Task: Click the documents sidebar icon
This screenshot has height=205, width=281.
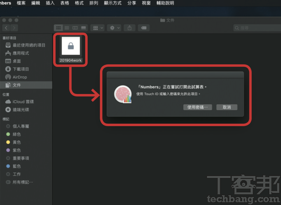Action: 8,85
